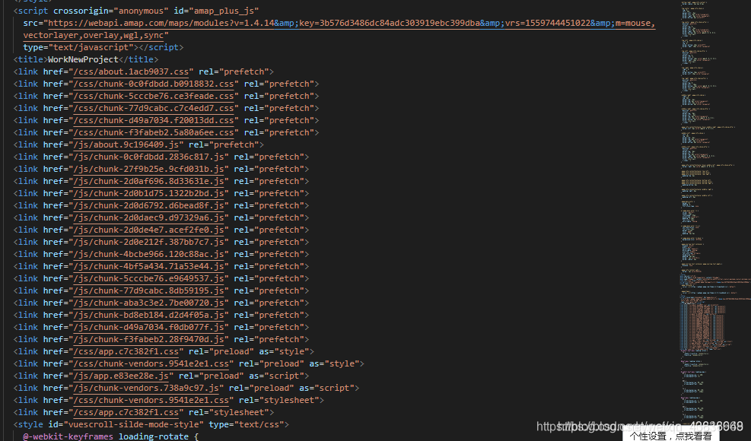This screenshot has width=751, height=441.
Task: Click the 个性设置 点我看看 popup button
Action: click(x=671, y=436)
